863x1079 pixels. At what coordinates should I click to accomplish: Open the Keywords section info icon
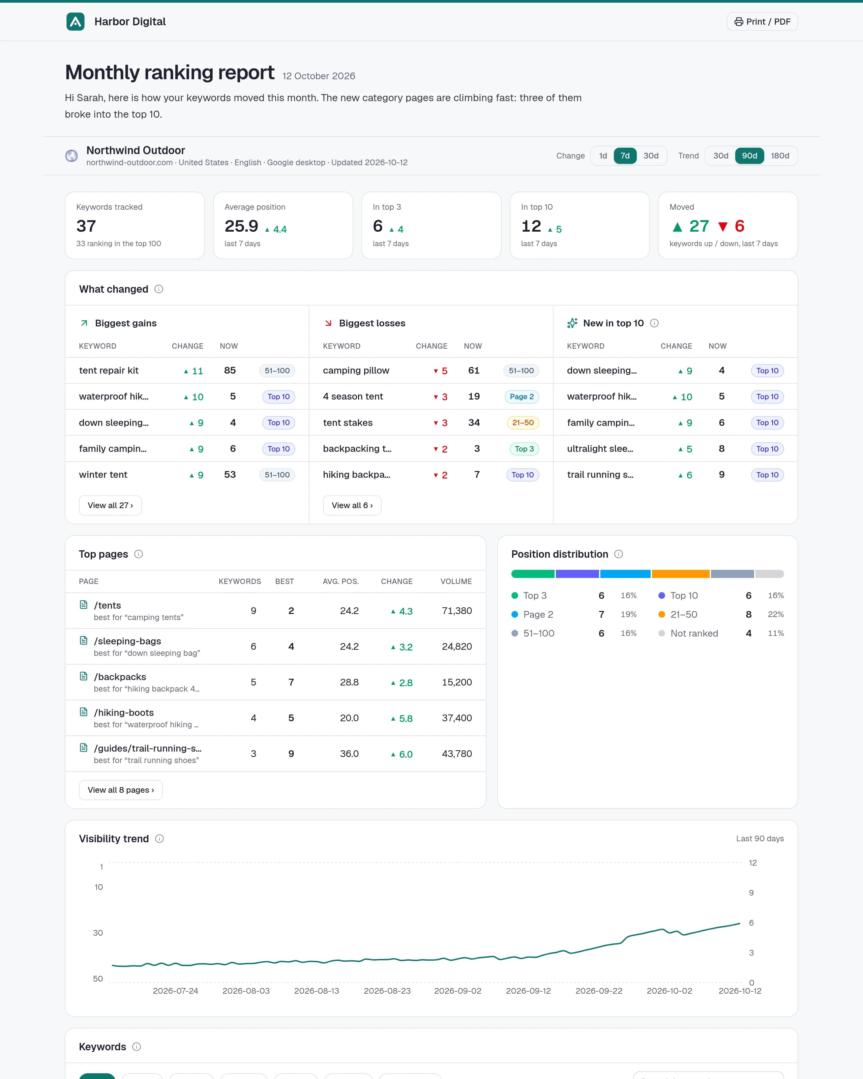(x=137, y=1047)
